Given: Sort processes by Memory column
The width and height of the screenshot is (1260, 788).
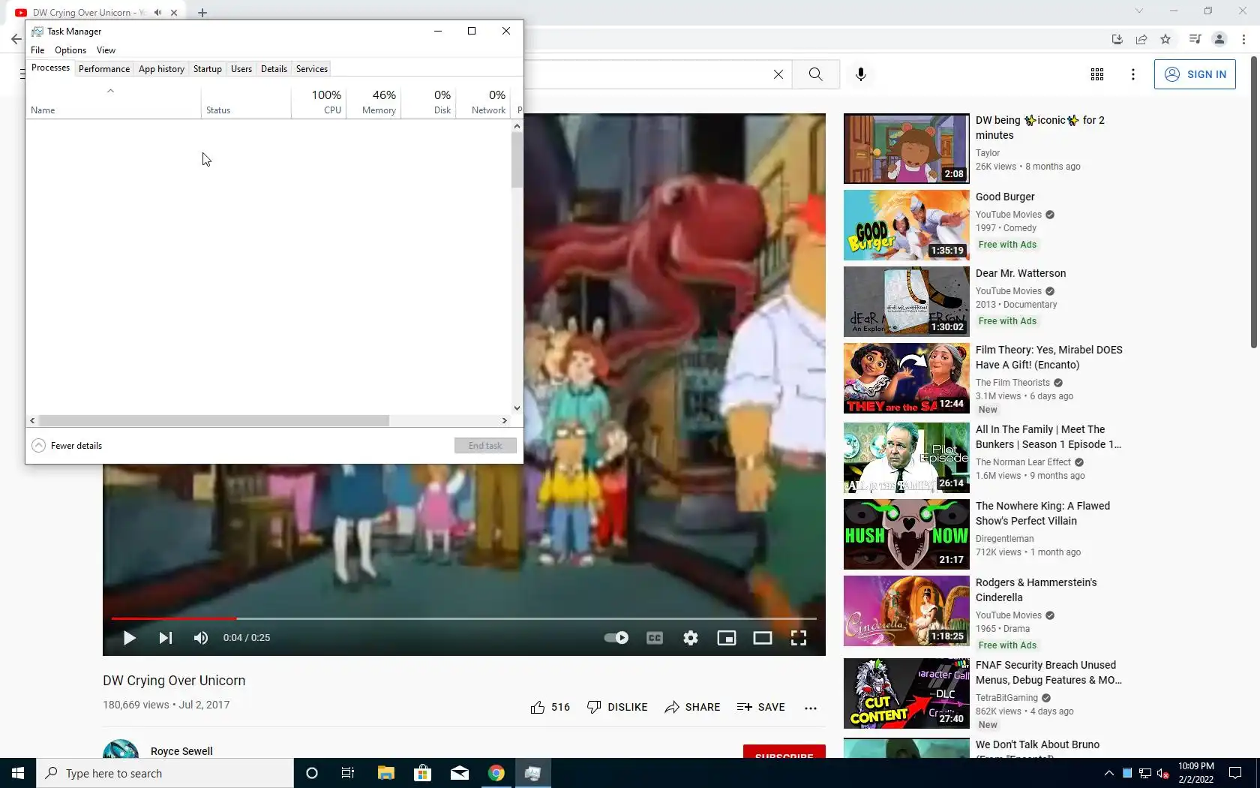Looking at the screenshot, I should [x=373, y=102].
